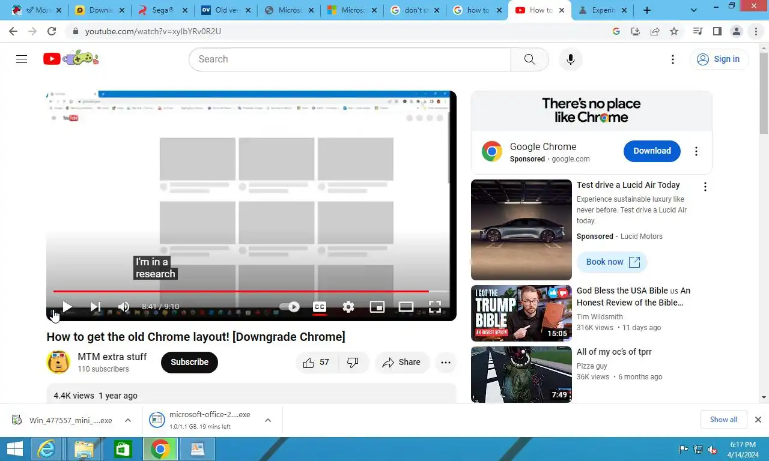The height and width of the screenshot is (461, 769).
Task: Open Chrome profile avatar
Action: pyautogui.click(x=737, y=31)
